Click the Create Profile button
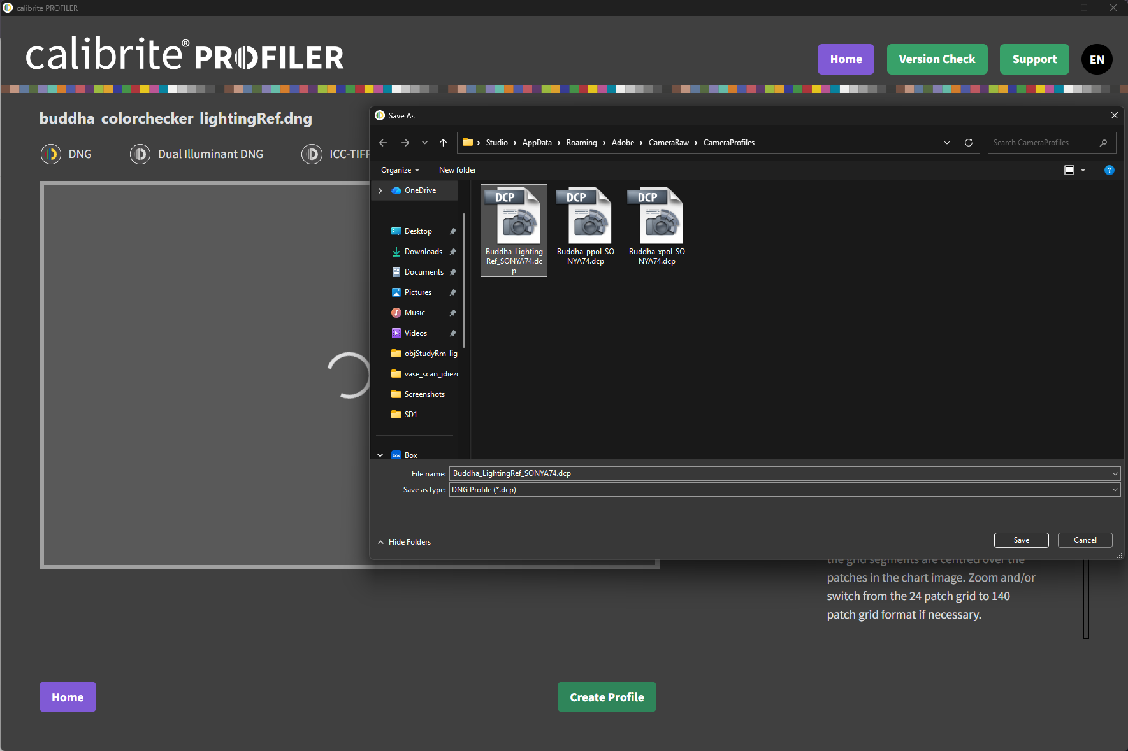The width and height of the screenshot is (1128, 751). point(607,697)
